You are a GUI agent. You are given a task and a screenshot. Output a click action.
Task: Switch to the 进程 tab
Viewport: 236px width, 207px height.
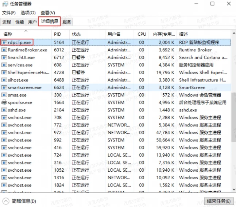[7, 22]
